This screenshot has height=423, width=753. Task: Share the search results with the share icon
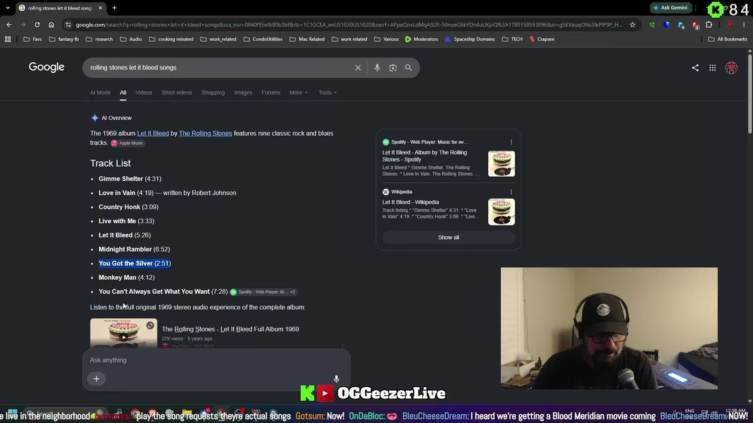coord(695,68)
